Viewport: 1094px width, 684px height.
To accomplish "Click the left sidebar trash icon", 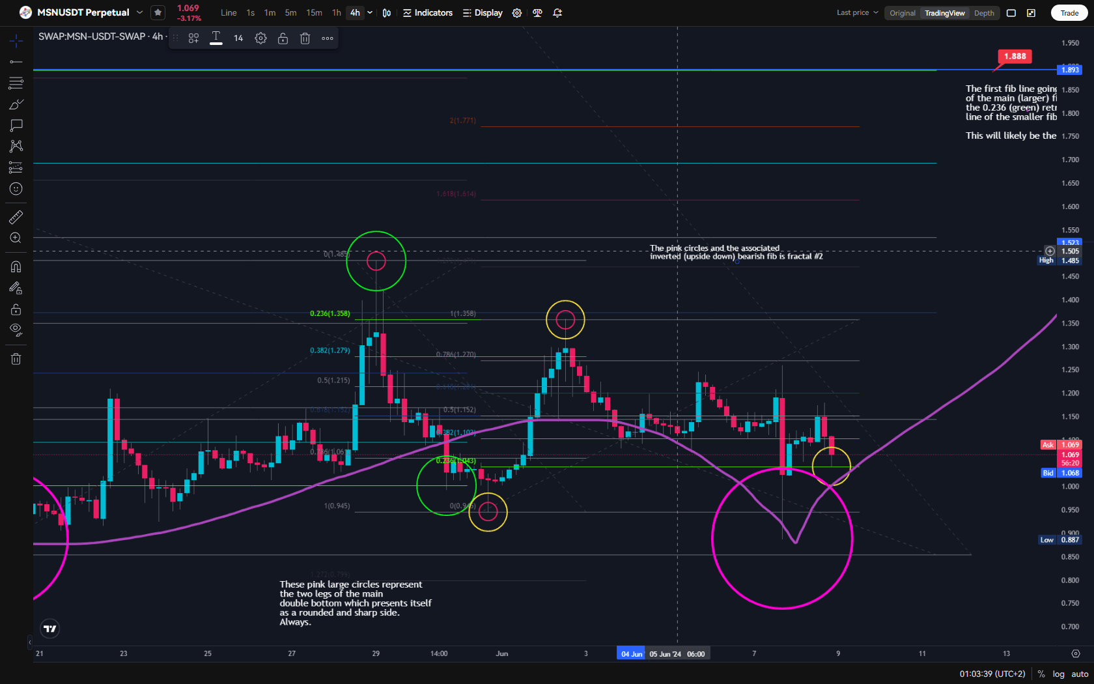I will click(x=16, y=359).
